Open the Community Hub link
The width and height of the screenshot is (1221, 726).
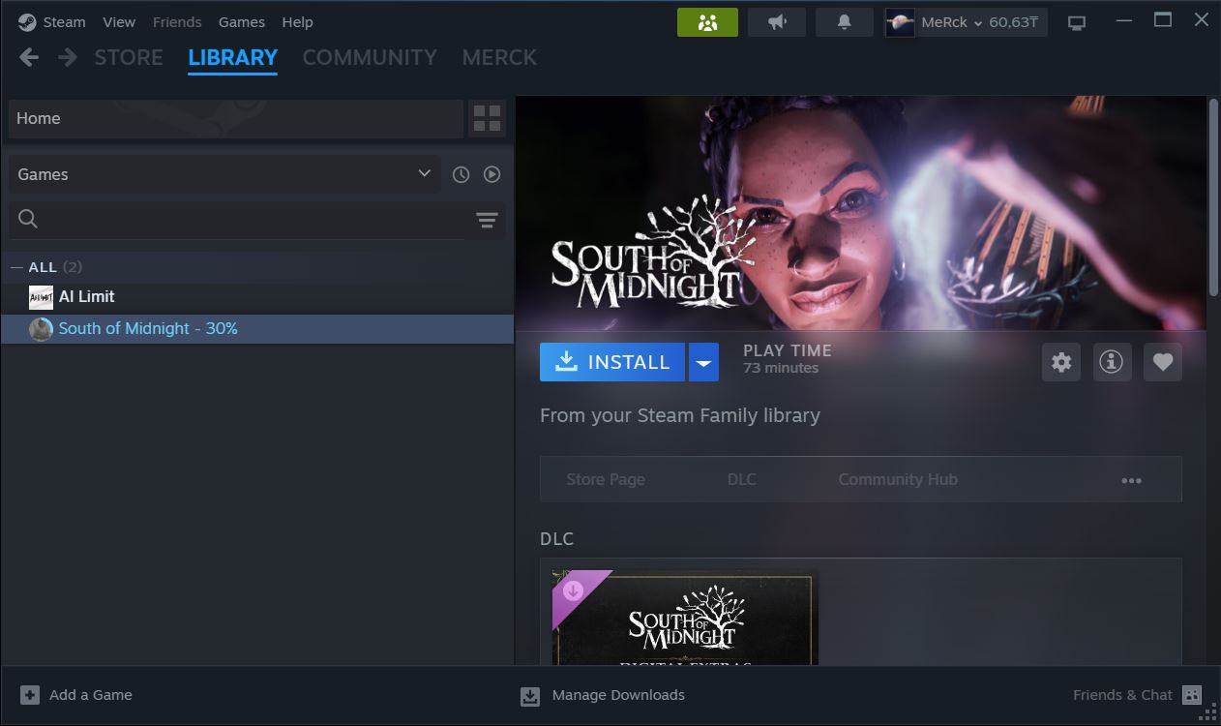[898, 479]
